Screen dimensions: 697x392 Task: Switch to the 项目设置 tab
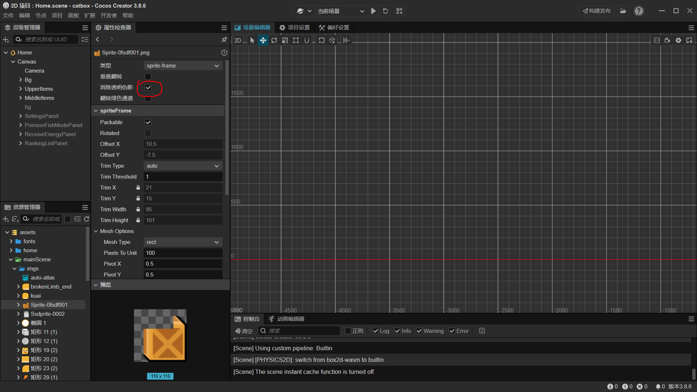coord(294,28)
